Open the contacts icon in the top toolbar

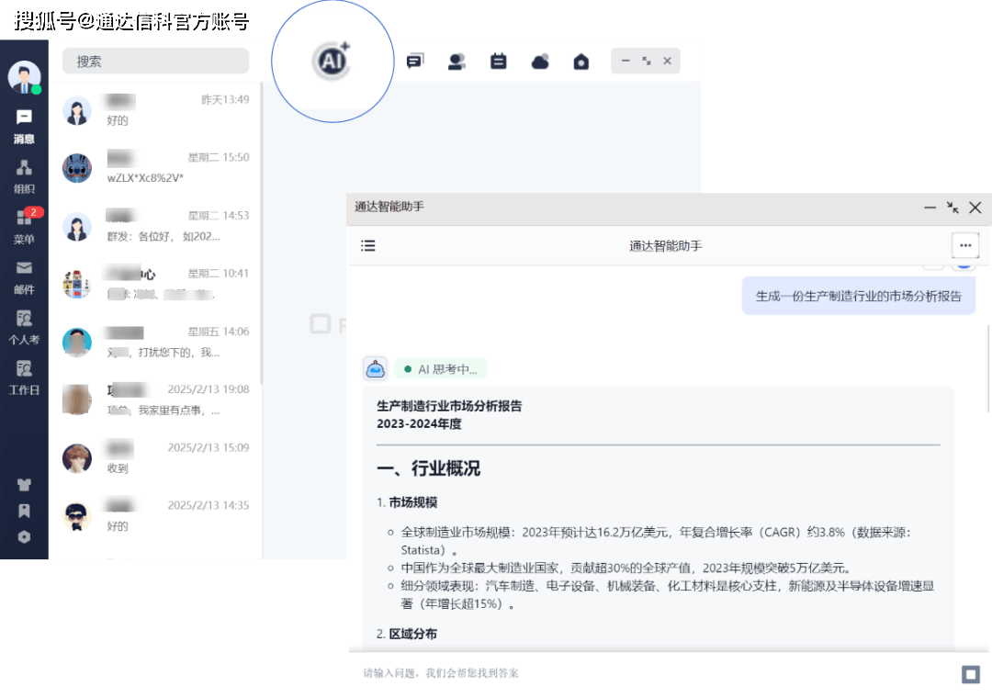point(457,61)
